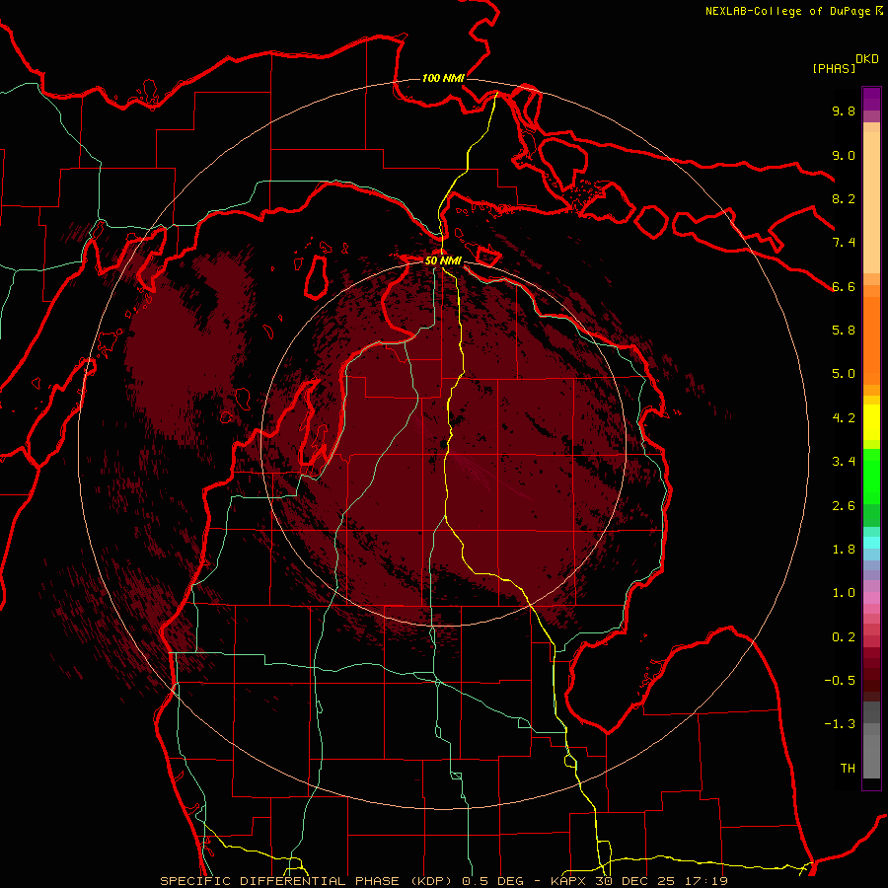
Task: Click the 5.0 legend value
Action: (844, 374)
